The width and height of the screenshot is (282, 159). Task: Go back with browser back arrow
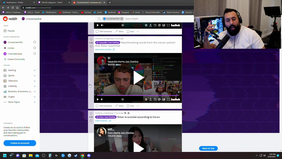[x=3, y=8]
